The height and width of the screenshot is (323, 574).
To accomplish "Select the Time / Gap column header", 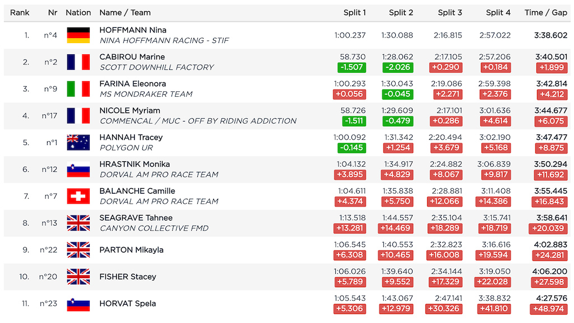I will pos(545,12).
